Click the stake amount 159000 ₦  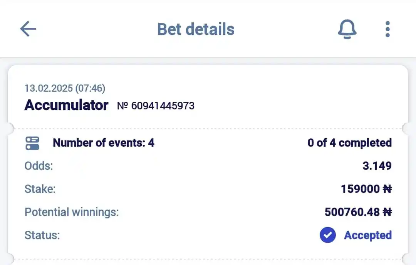click(x=366, y=189)
